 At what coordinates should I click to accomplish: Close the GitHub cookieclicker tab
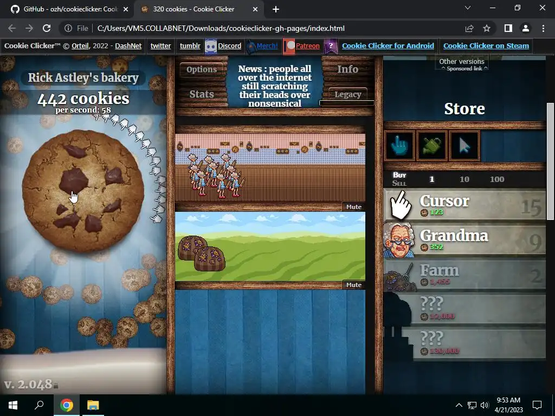tap(126, 9)
